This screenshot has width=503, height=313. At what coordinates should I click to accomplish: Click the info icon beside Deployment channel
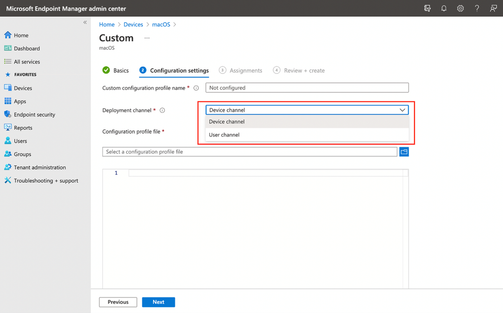pos(162,110)
